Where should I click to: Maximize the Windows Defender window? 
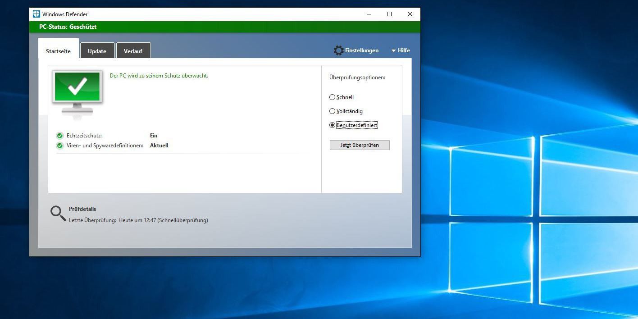pyautogui.click(x=389, y=14)
